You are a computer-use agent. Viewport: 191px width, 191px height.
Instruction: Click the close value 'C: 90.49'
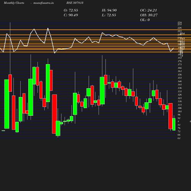(71, 15)
